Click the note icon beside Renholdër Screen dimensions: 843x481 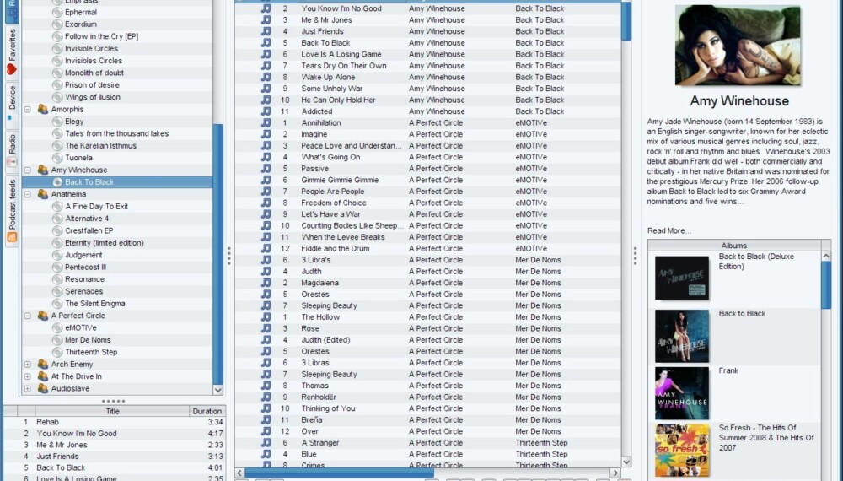click(266, 397)
